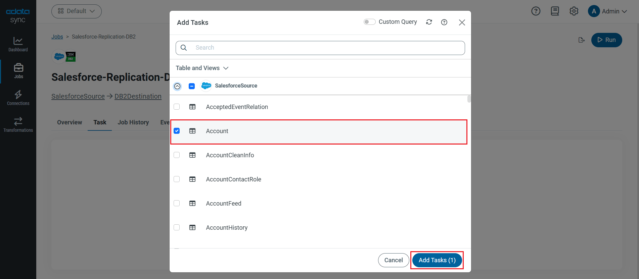The width and height of the screenshot is (639, 279).
Task: Tick the AccountHistory checkbox
Action: click(x=177, y=228)
